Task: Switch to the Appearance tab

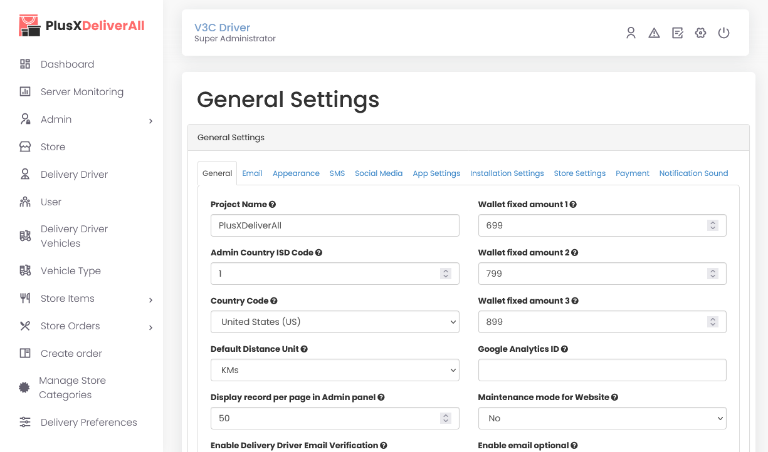Action: point(296,173)
